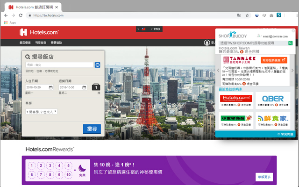Open calendar icon for check-in date
This screenshot has width=299, height=187.
coord(51,87)
